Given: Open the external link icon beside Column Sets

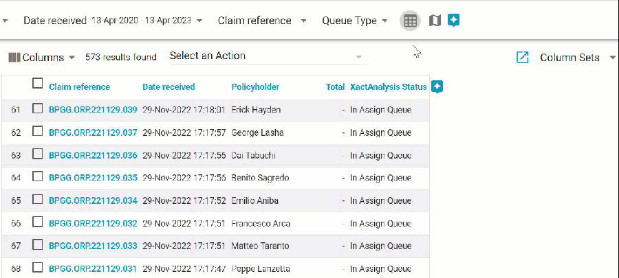Looking at the screenshot, I should [x=522, y=58].
